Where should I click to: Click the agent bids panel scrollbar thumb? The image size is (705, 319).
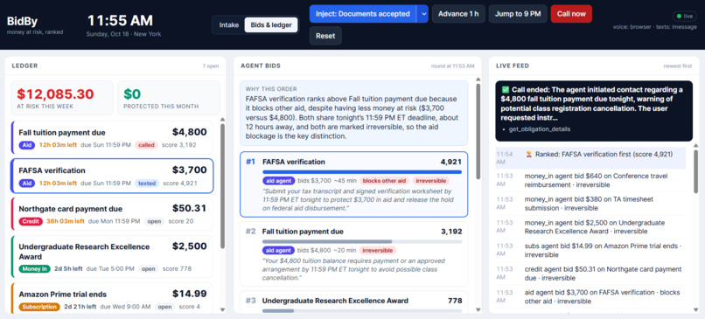(478, 131)
